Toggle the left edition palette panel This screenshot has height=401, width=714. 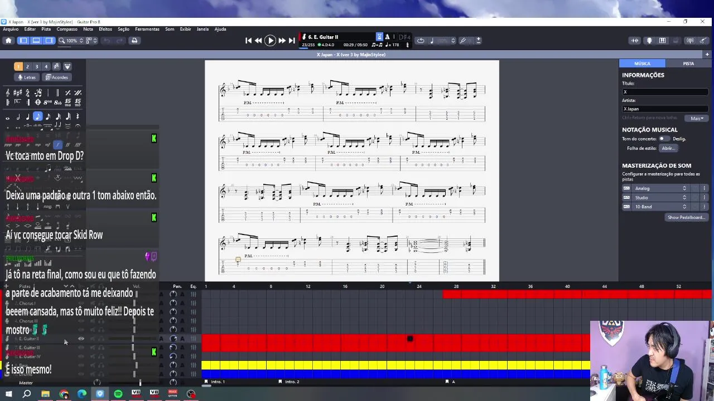[x=23, y=41]
